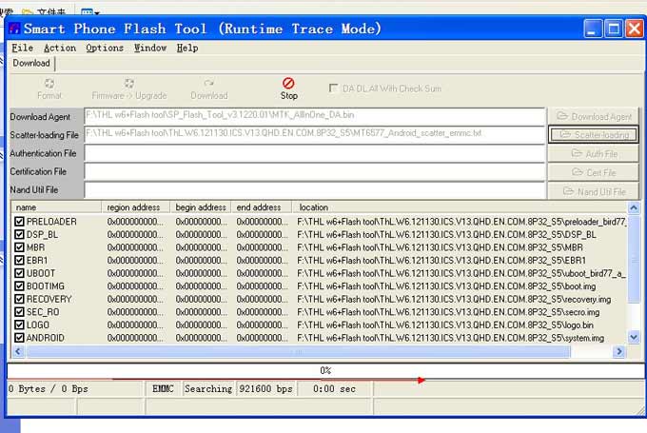Click the Searching status bar entry
The height and width of the screenshot is (433, 647).
point(208,389)
